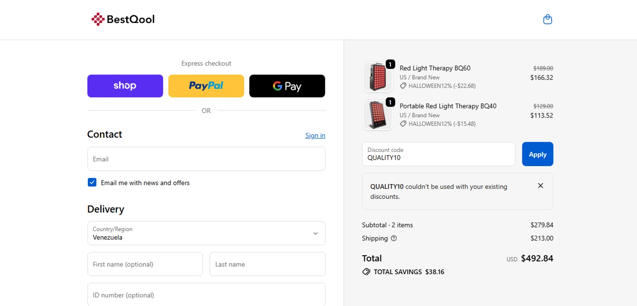Click the discount tag icon under Red Light Therapy BQ60

(x=403, y=86)
